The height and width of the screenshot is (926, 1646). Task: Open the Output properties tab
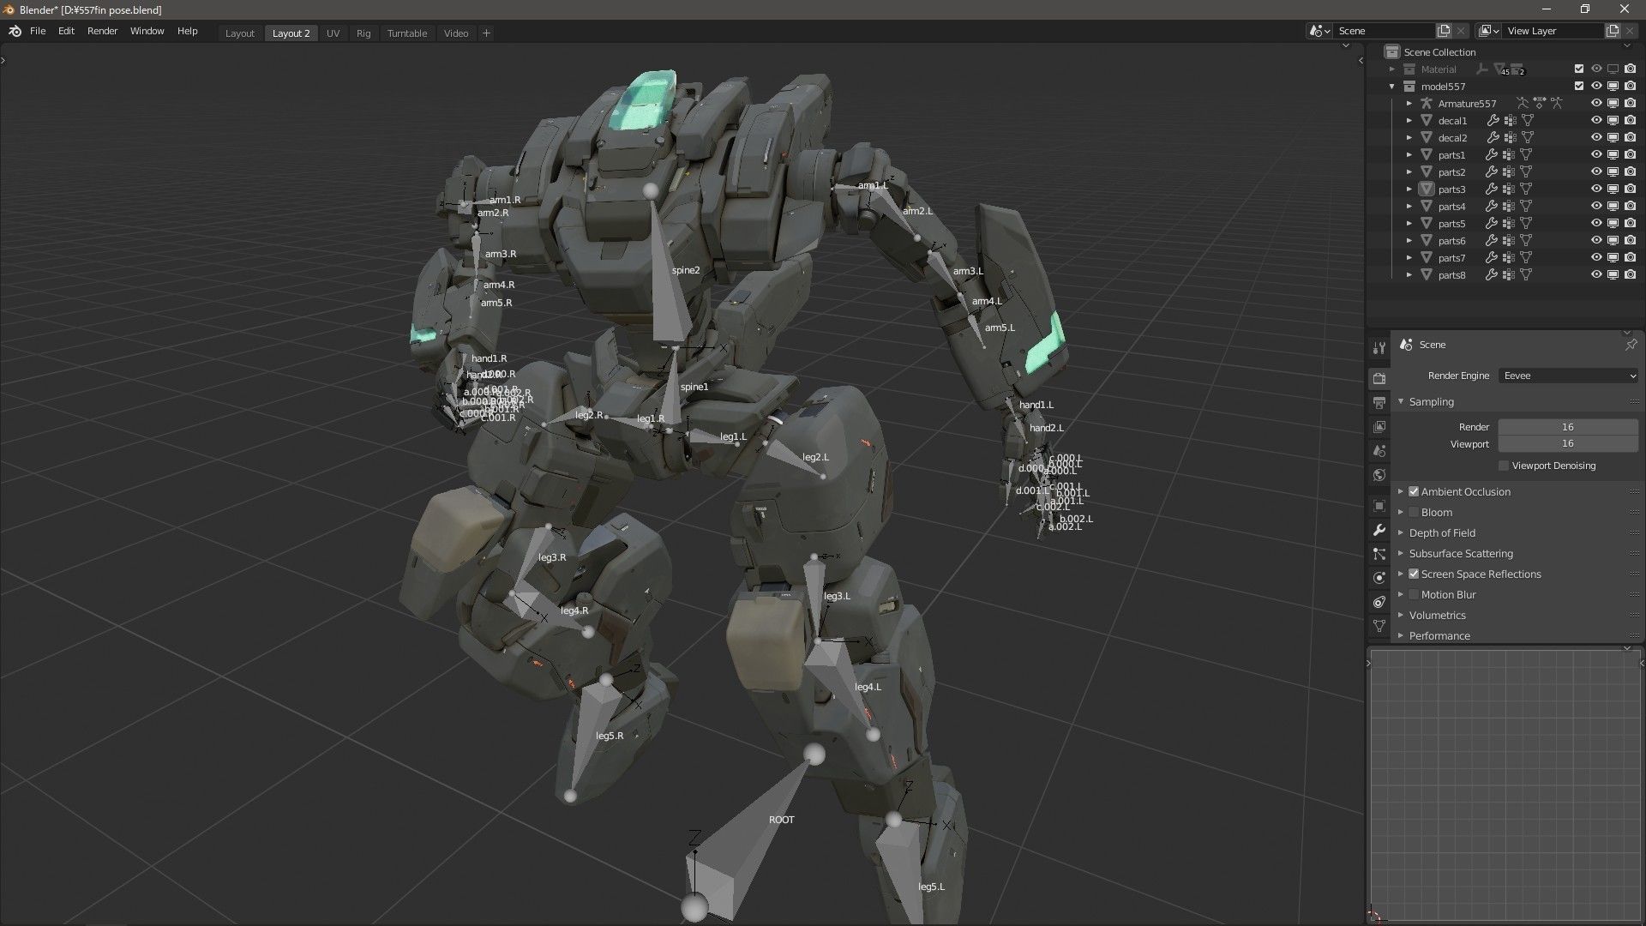pos(1379,402)
